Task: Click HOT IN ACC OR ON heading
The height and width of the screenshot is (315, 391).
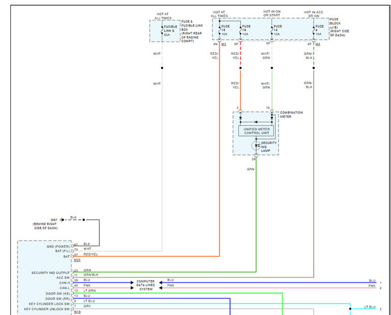Action: (x=313, y=14)
